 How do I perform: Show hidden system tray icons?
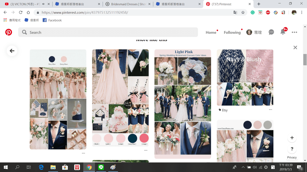pyautogui.click(x=243, y=167)
